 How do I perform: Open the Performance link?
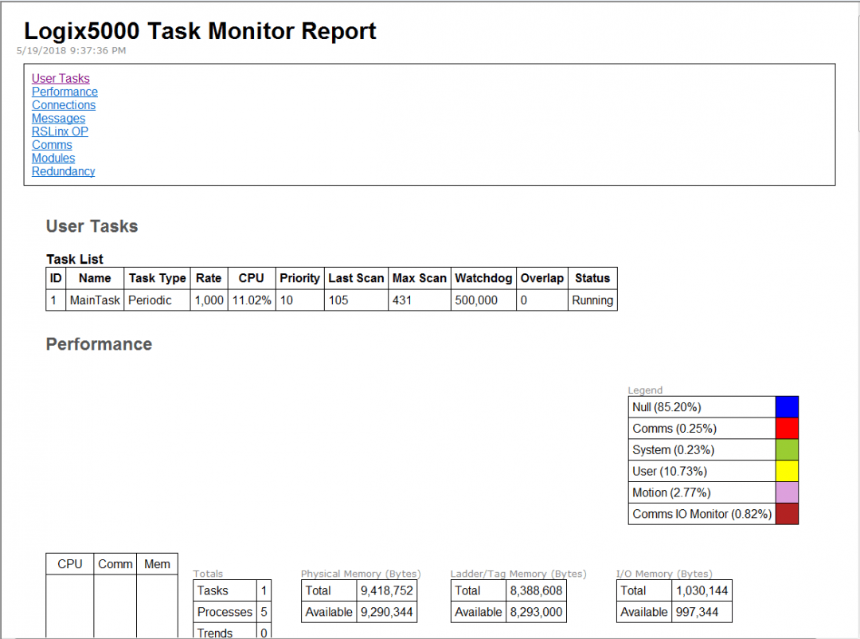pos(64,92)
